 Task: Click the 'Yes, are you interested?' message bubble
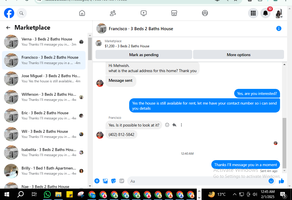click(257, 93)
